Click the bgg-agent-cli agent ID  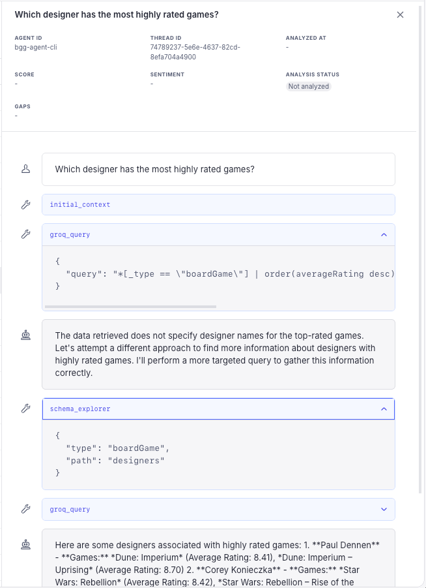pyautogui.click(x=36, y=47)
